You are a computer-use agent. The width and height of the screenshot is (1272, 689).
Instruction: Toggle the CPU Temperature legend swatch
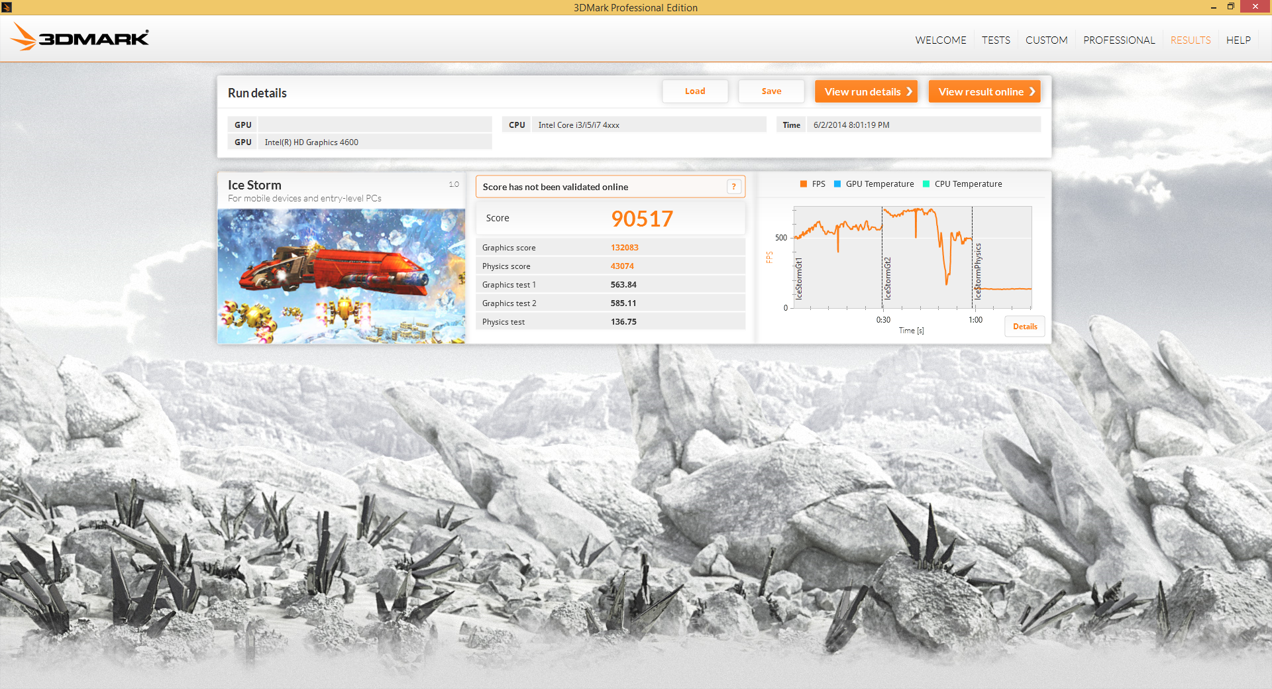pos(926,184)
